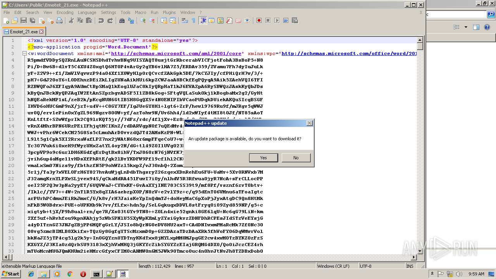
Task: Click the Cut scissors icon
Action: (x=71, y=21)
